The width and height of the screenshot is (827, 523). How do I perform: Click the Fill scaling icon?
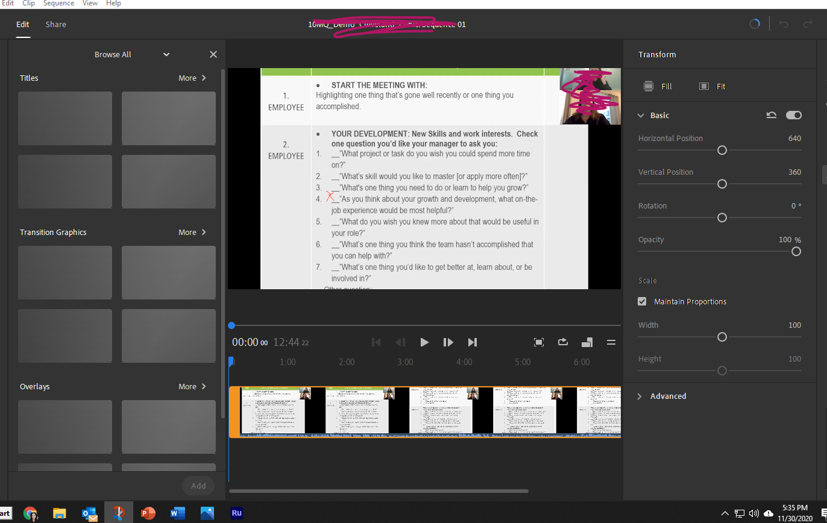[x=649, y=86]
